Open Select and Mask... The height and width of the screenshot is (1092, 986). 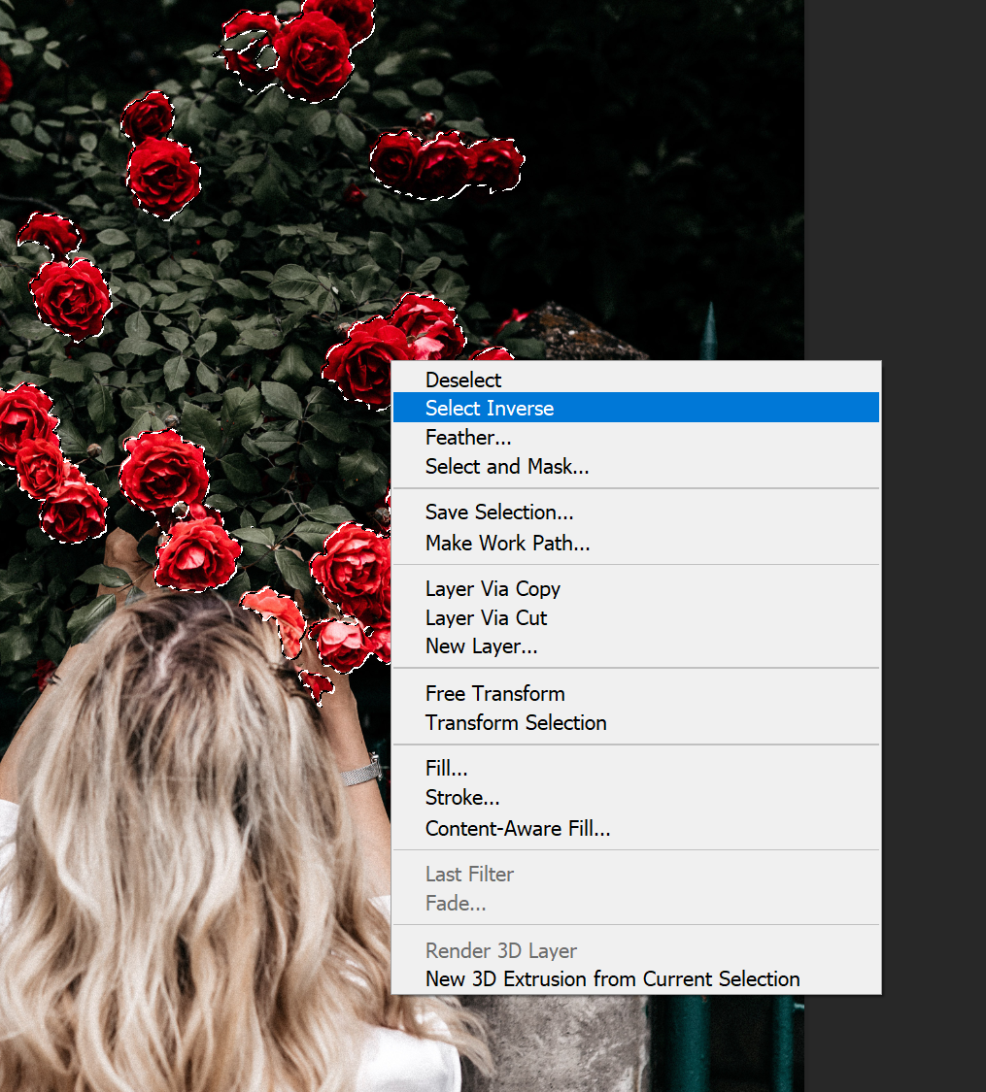tap(635, 467)
